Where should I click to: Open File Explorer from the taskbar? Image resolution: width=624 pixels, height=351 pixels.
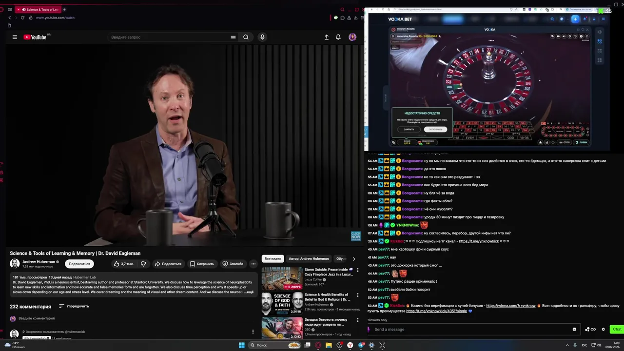click(329, 345)
